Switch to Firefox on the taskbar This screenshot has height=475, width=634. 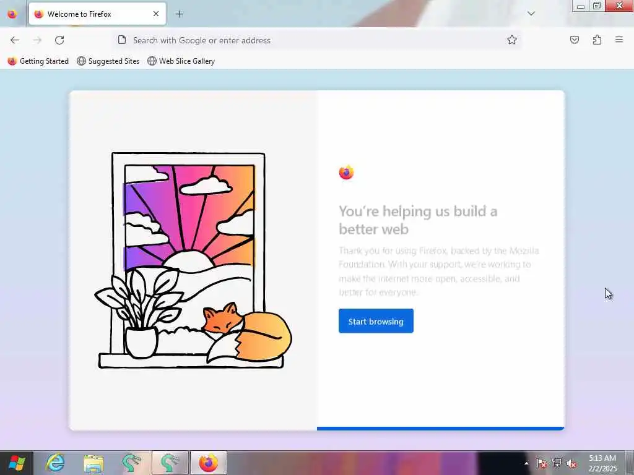coord(208,463)
